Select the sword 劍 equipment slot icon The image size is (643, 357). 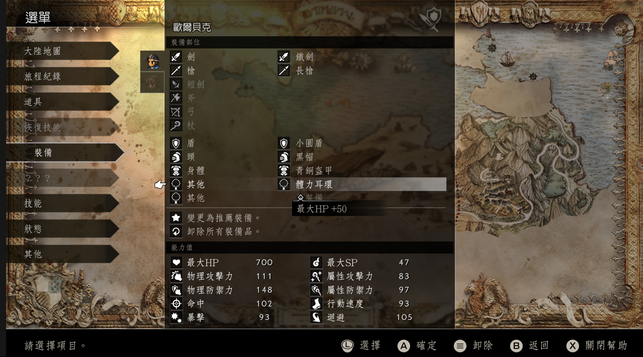point(176,57)
